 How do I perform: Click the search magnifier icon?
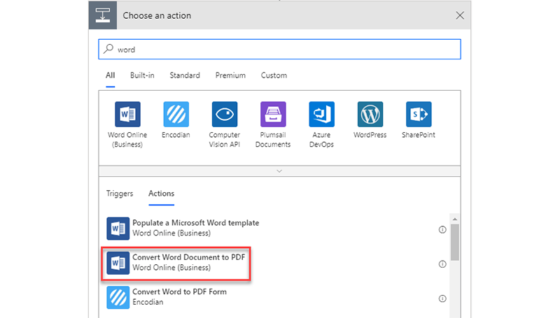click(108, 49)
